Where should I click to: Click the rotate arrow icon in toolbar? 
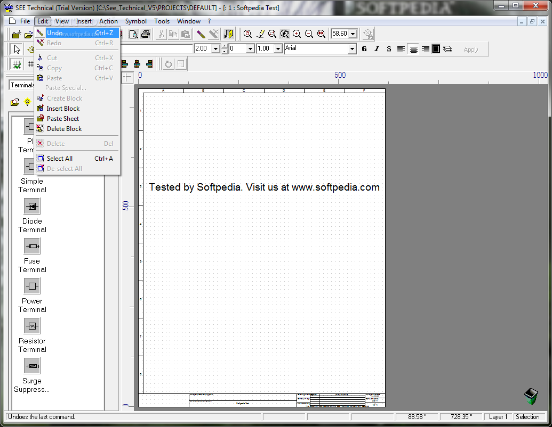[x=169, y=64]
